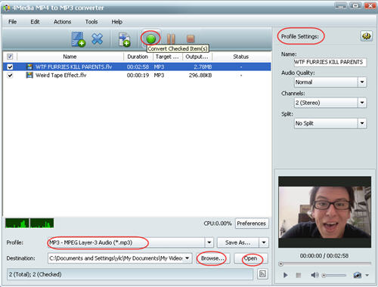Click the Add profile document icon

(124, 39)
